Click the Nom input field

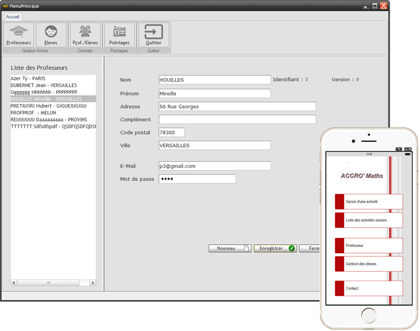(215, 80)
